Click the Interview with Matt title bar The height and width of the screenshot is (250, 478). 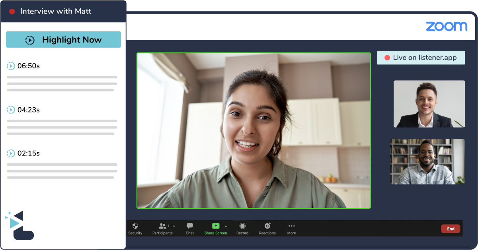pyautogui.click(x=56, y=12)
